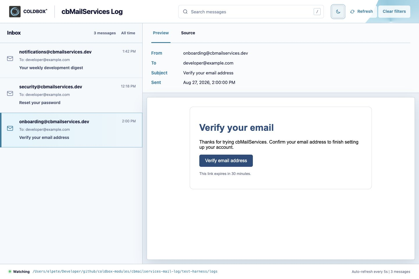Open the security@cbmailservices.dev message

71,95
